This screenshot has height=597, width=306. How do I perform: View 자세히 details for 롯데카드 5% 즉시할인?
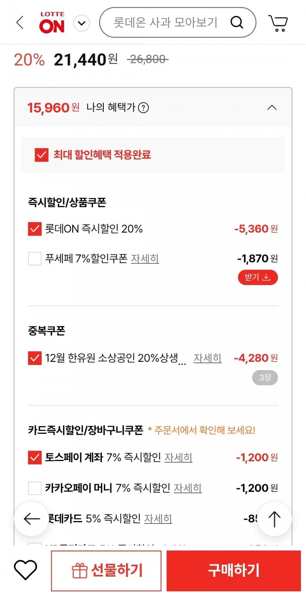158,518
